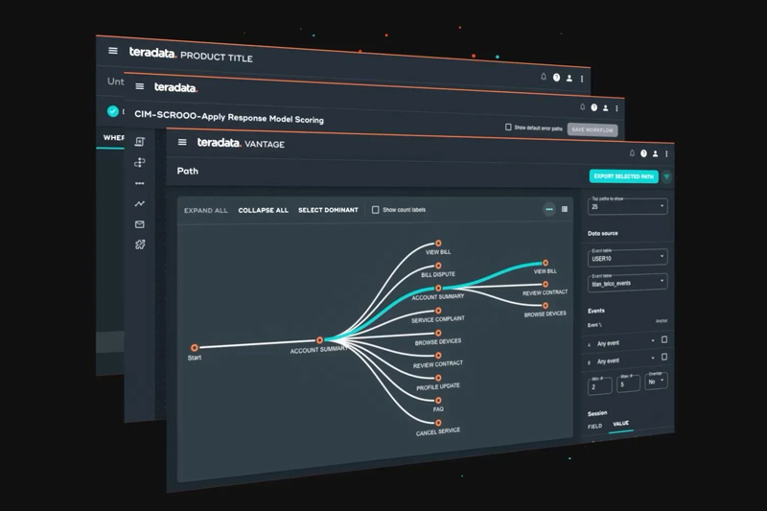Click CANCEL SERVICE node
767x511 pixels.
(438, 423)
